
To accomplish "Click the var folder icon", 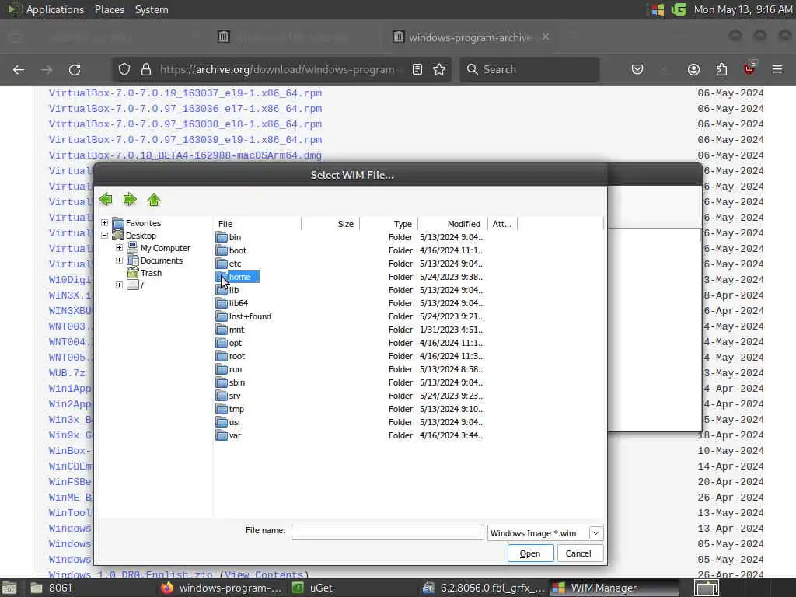I will click(x=222, y=435).
